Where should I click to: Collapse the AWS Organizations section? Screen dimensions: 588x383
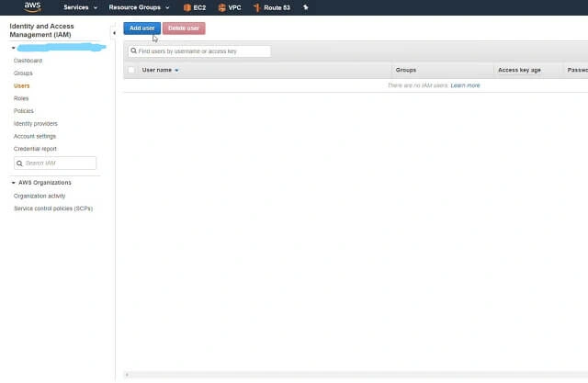[13, 183]
